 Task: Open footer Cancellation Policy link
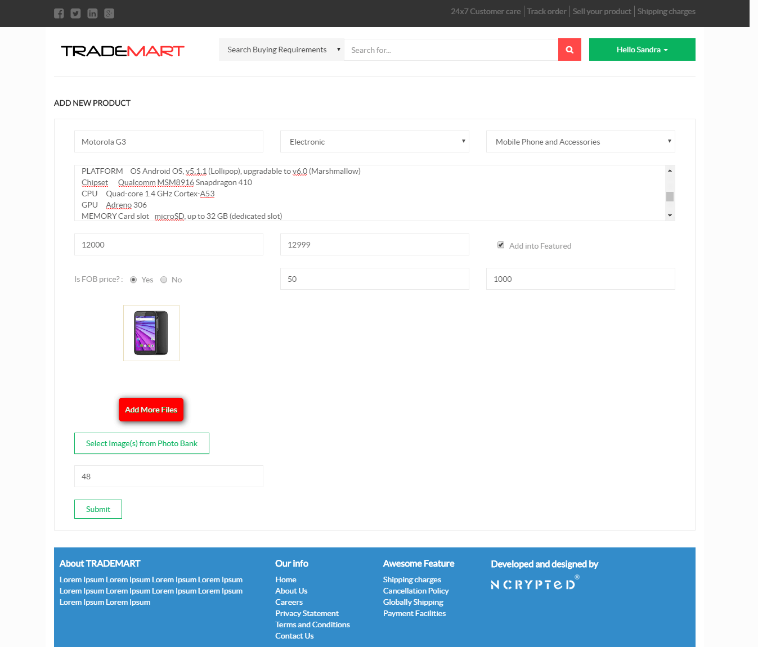[x=416, y=591]
